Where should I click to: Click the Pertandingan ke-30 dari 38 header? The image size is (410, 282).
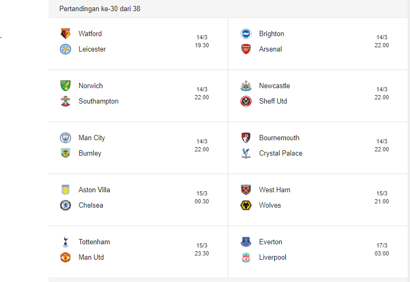click(x=100, y=9)
